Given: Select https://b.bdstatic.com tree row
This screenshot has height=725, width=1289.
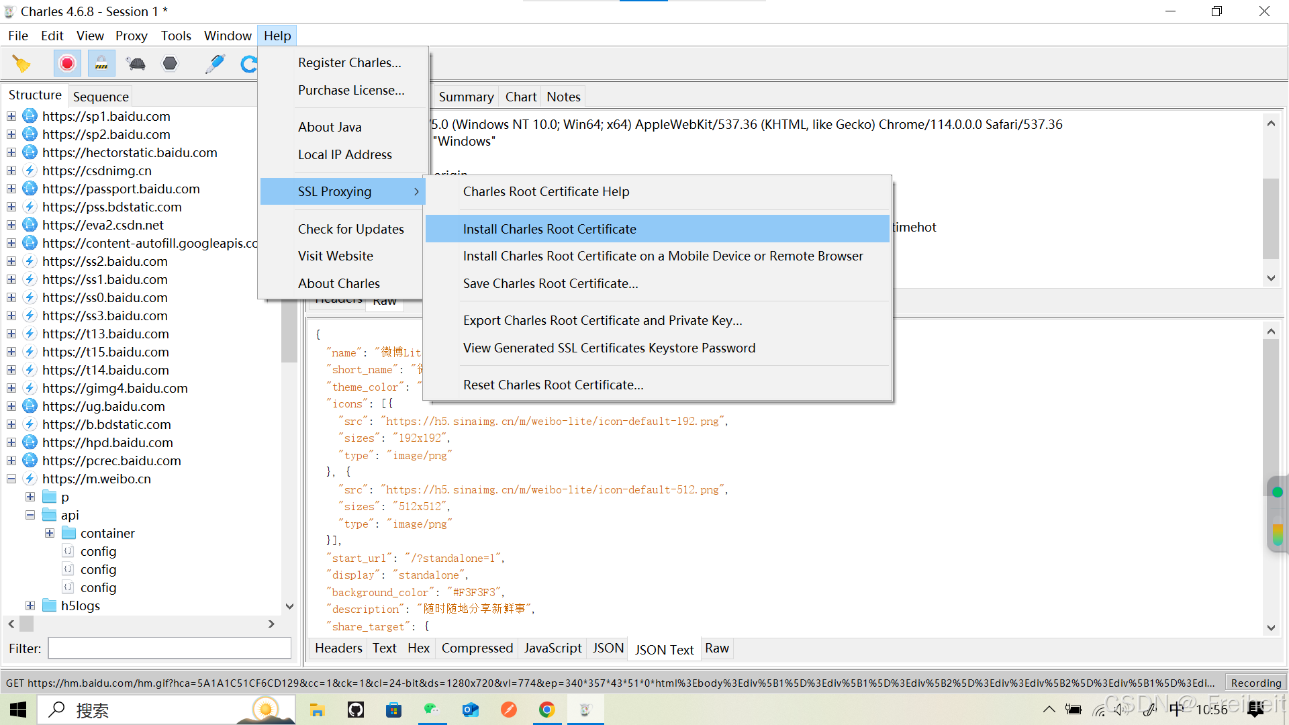Looking at the screenshot, I should click(x=106, y=424).
